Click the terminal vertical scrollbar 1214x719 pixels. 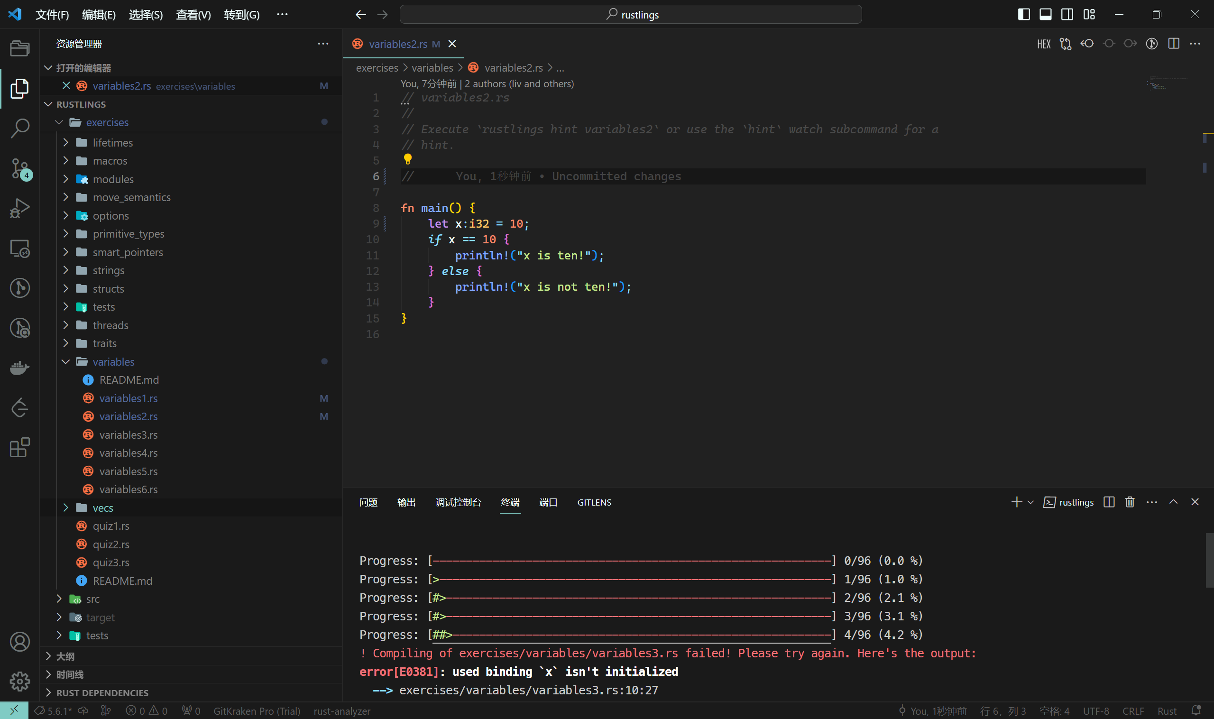(x=1209, y=560)
